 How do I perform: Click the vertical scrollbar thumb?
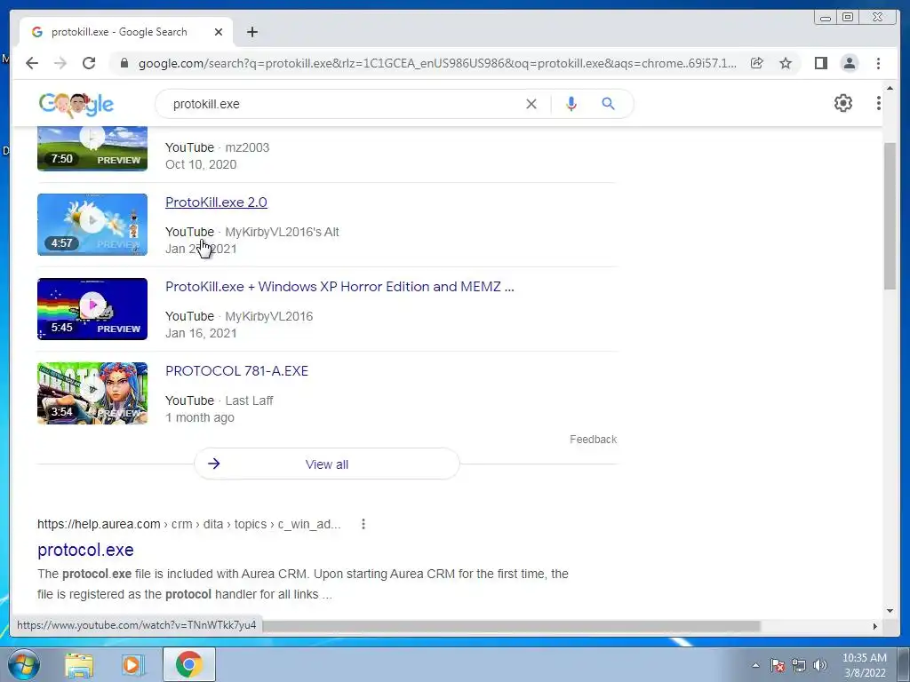(x=890, y=216)
